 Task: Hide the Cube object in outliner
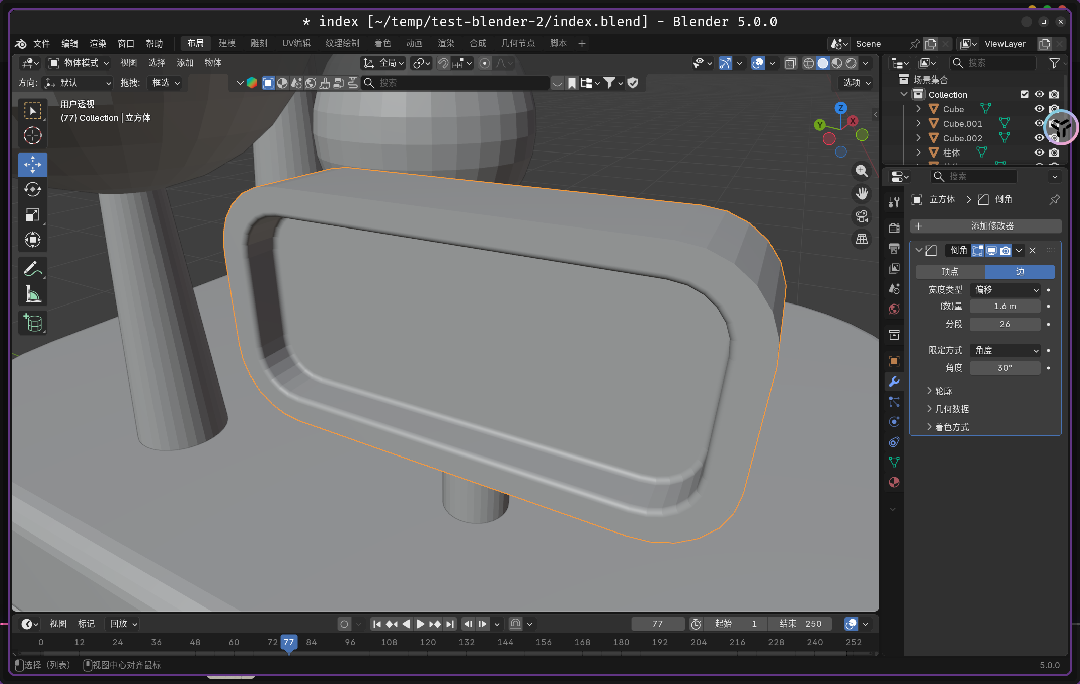click(1039, 109)
